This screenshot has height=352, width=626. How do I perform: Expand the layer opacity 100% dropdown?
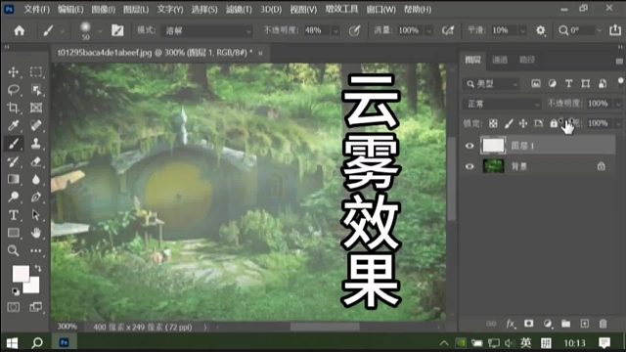[x=618, y=104]
